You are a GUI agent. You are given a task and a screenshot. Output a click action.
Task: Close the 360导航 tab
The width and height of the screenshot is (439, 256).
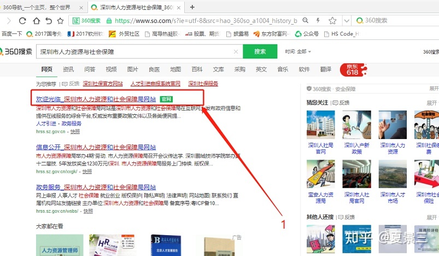click(81, 8)
